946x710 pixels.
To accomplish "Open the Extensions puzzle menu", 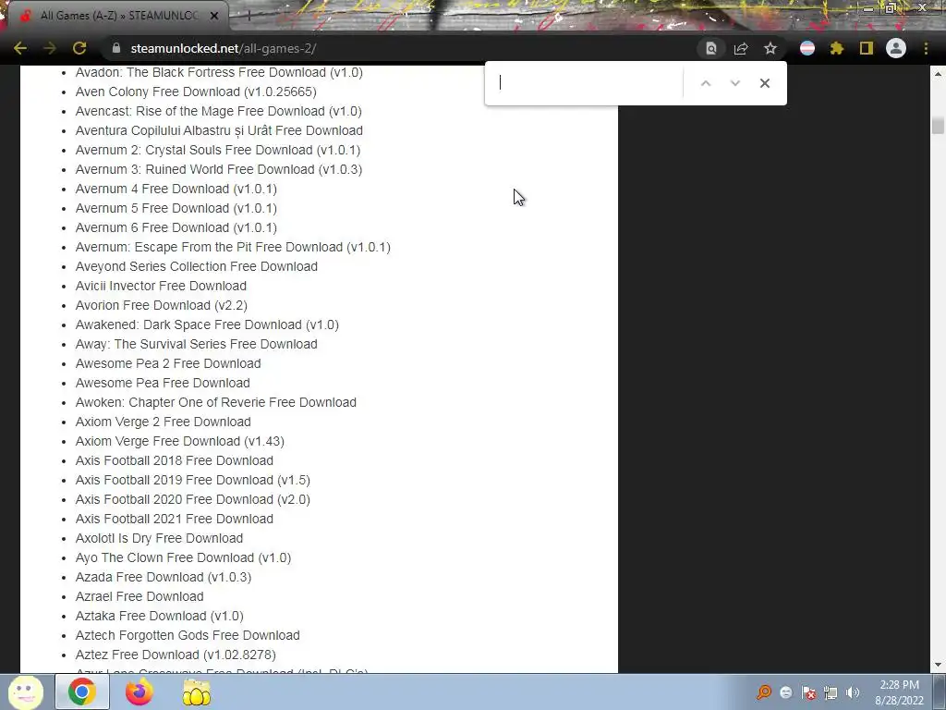I will (x=837, y=48).
